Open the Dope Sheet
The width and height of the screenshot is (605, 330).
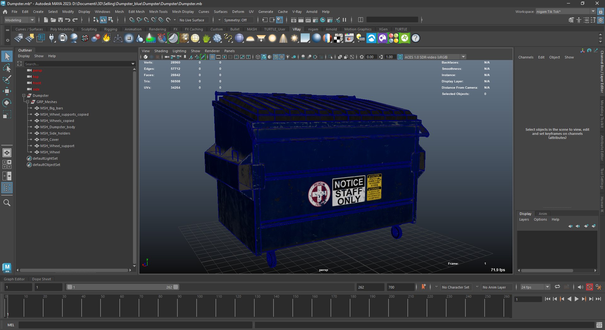(41, 279)
